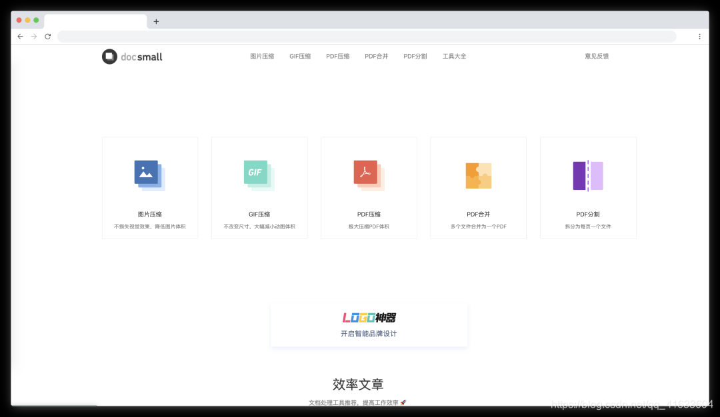Open a new browser tab with plus
Viewport: 720px width, 417px height.
point(156,21)
